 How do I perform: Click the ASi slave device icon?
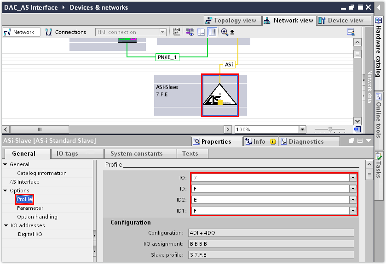coord(220,95)
